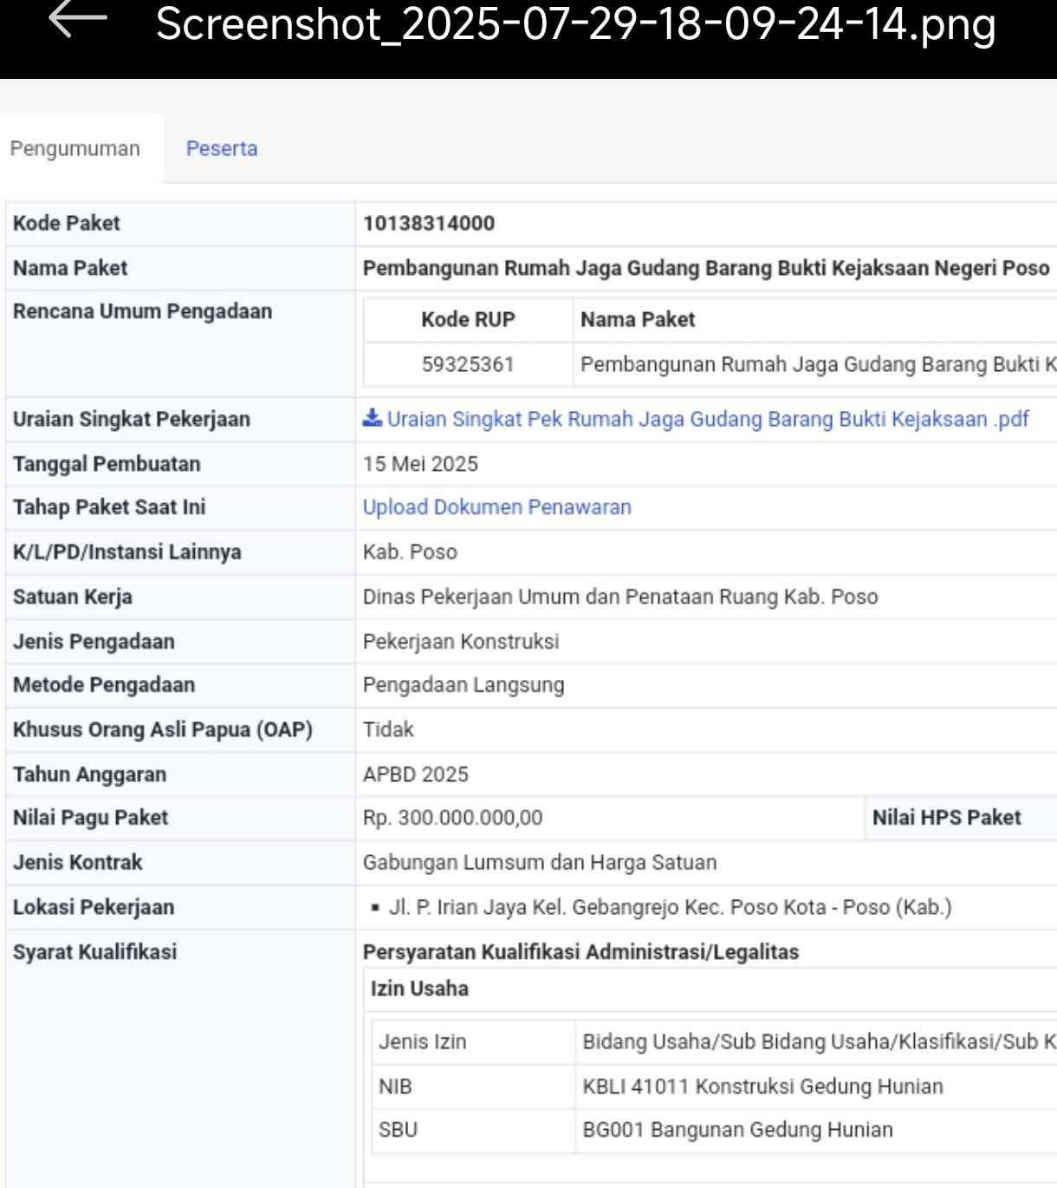Select Kode Paket value 10138314000
Viewport: 1057px width, 1188px height.
429,224
